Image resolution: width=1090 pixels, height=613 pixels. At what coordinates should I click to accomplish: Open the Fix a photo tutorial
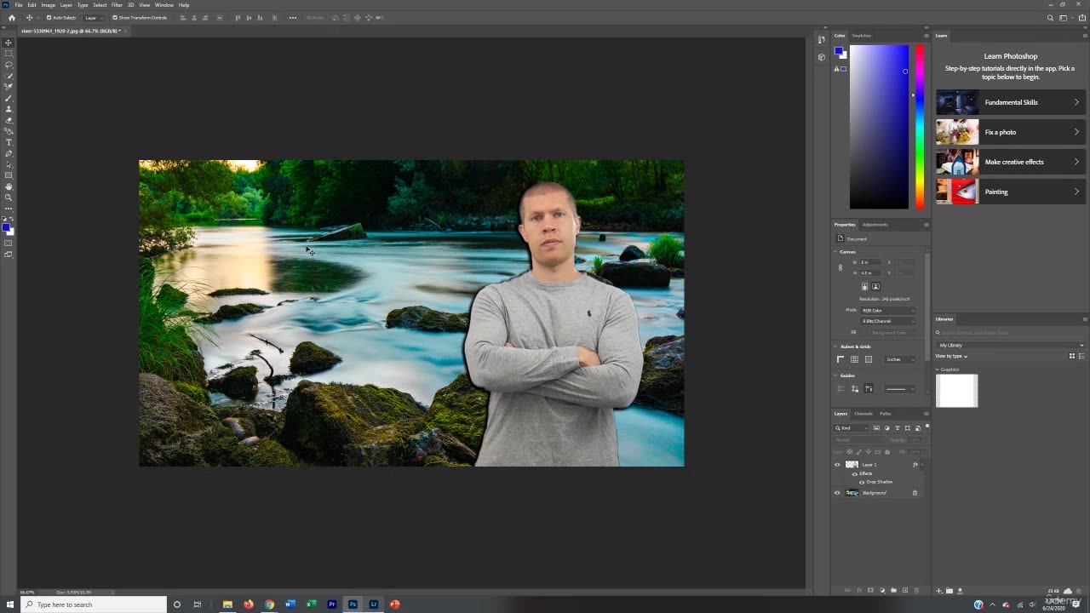(1011, 132)
